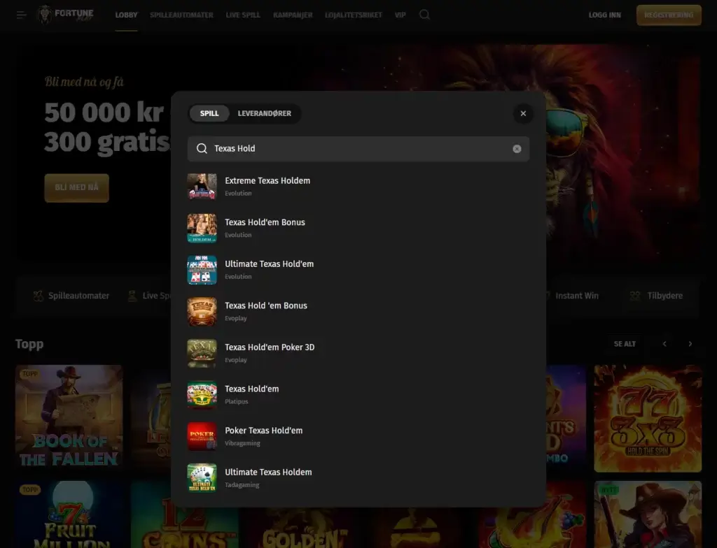Open Poker Texas Hold'em Vibragaming thumbnail
Image resolution: width=717 pixels, height=548 pixels.
pos(202,436)
